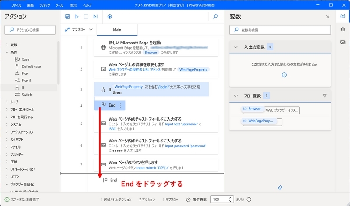Select the Default case action

click(x=31, y=67)
